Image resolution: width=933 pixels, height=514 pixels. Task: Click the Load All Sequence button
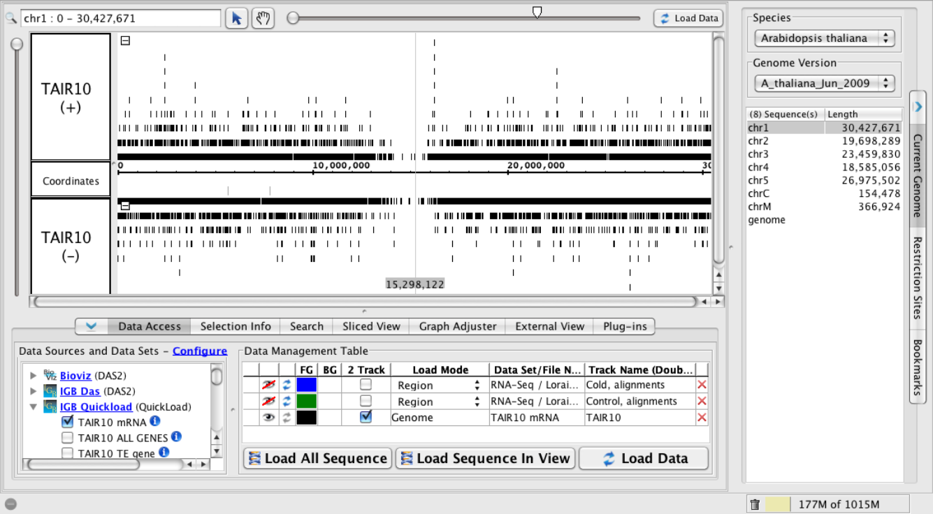coord(317,458)
